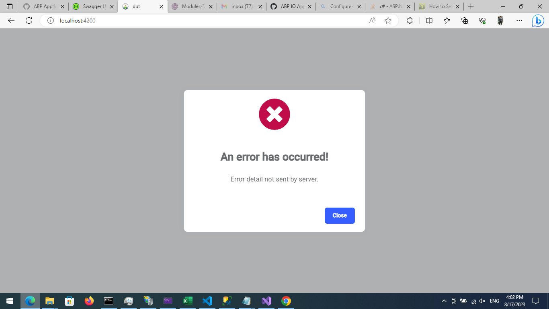Click the browser profile avatar
549x309 pixels.
[x=500, y=20]
